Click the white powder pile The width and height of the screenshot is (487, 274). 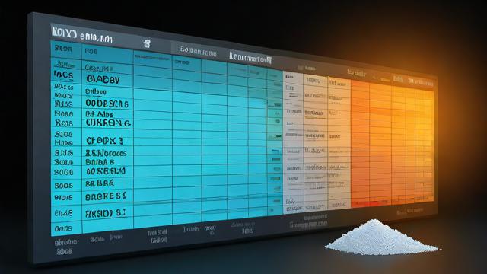pos(382,237)
